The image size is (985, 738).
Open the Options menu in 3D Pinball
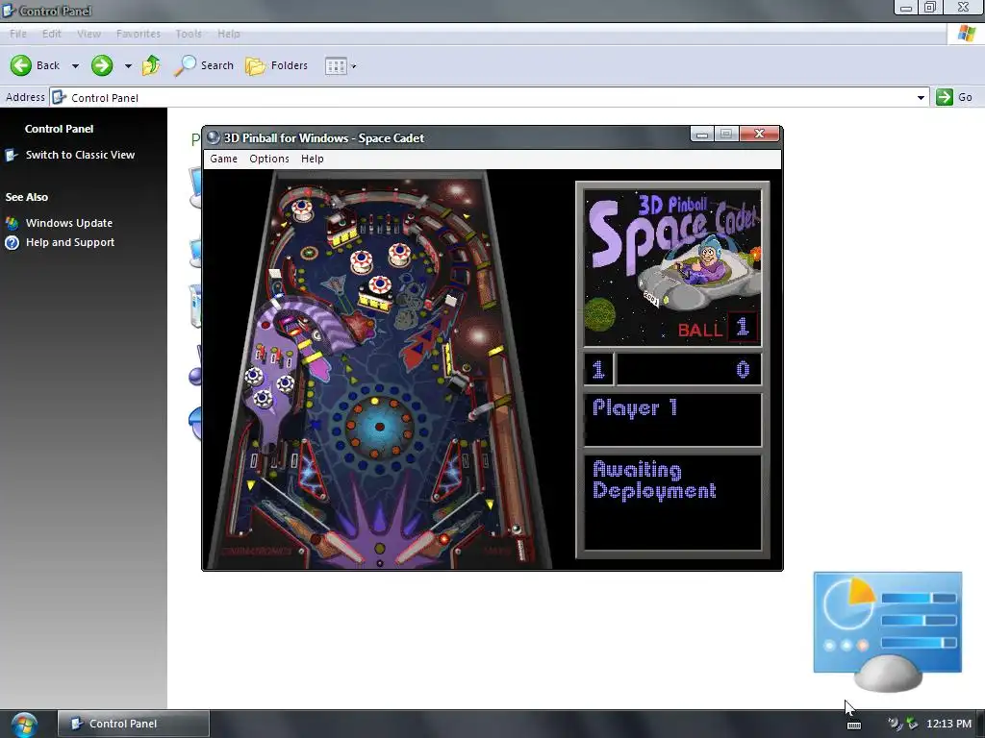click(x=269, y=159)
